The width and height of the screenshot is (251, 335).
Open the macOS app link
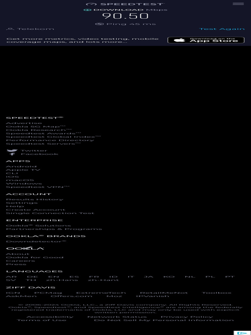20,180
